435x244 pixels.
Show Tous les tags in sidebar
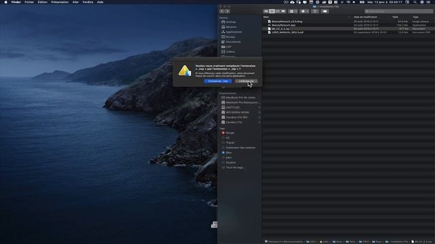234,167
